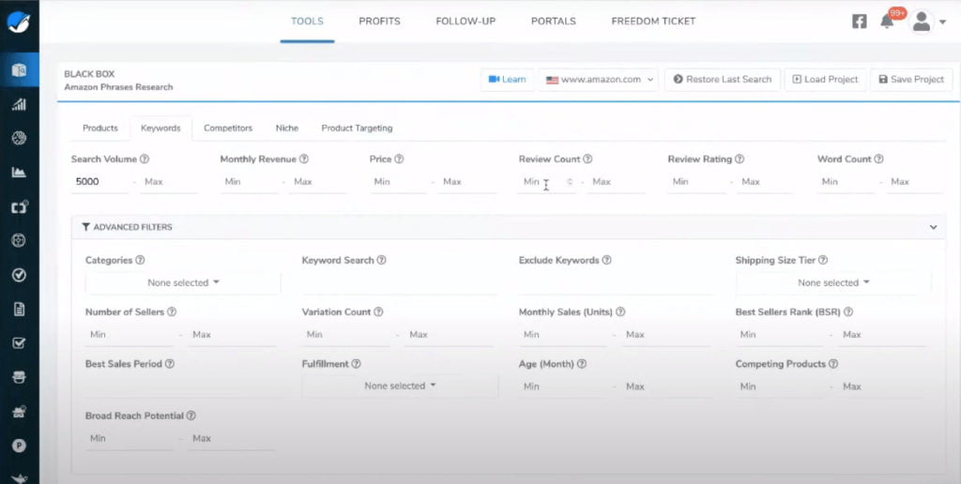Screen dimensions: 961x484
Task: Click the help icon beside Review Rating
Action: click(x=740, y=159)
